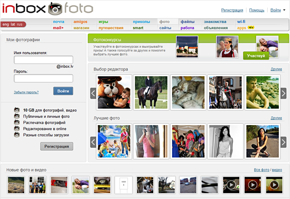Switch language to lat

(x=13, y=24)
